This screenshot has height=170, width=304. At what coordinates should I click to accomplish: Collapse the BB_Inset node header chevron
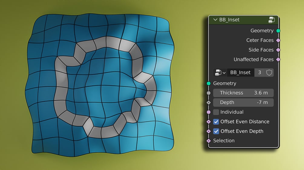click(215, 20)
